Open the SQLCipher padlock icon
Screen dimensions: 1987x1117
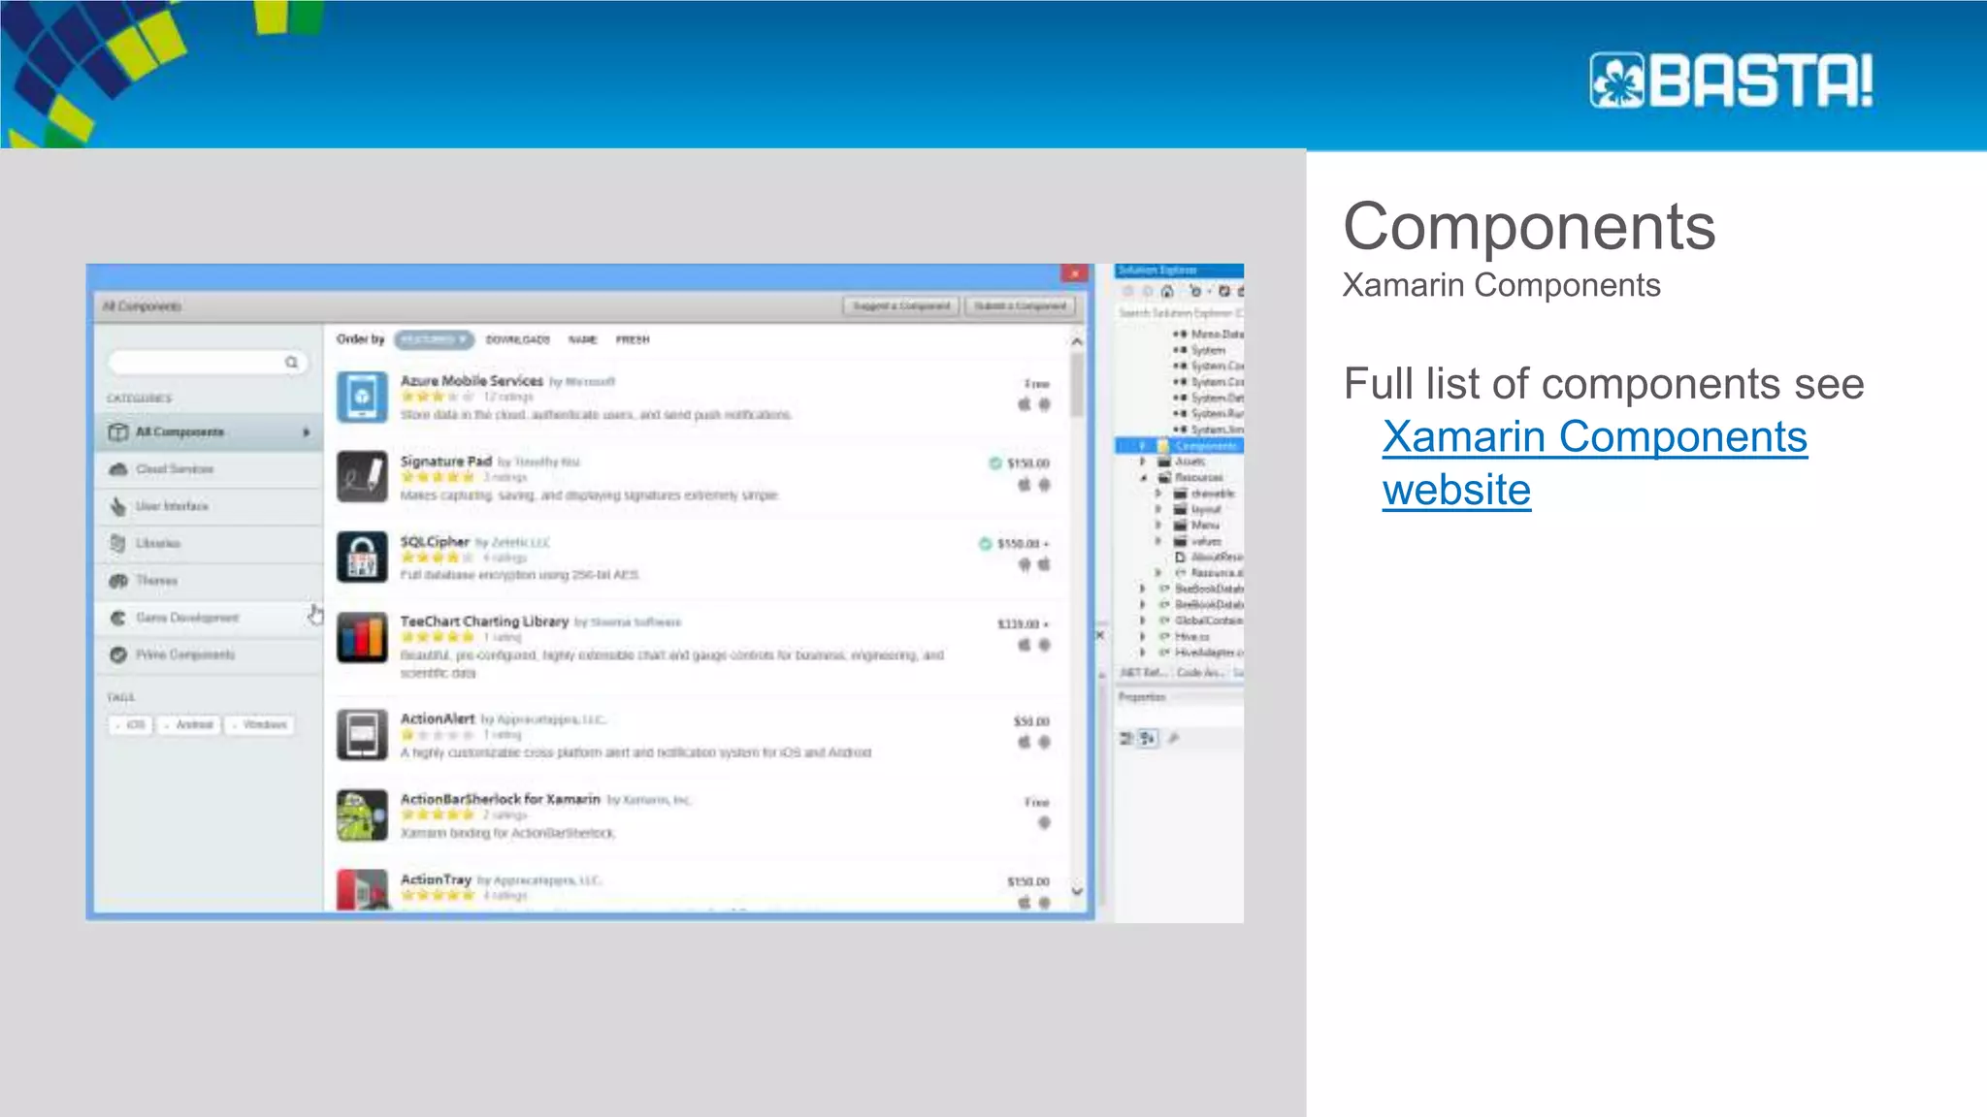click(x=362, y=558)
